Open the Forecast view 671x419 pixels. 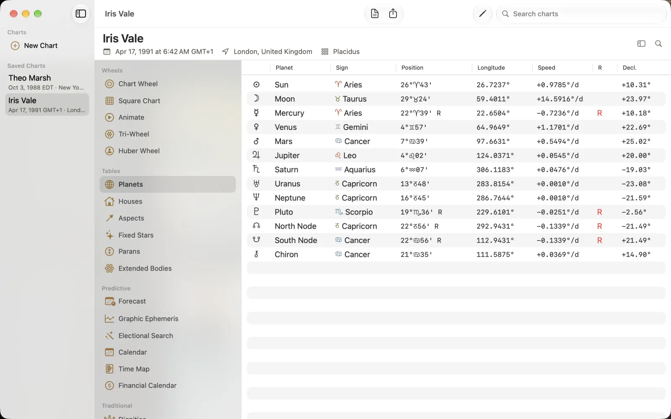click(x=168, y=301)
